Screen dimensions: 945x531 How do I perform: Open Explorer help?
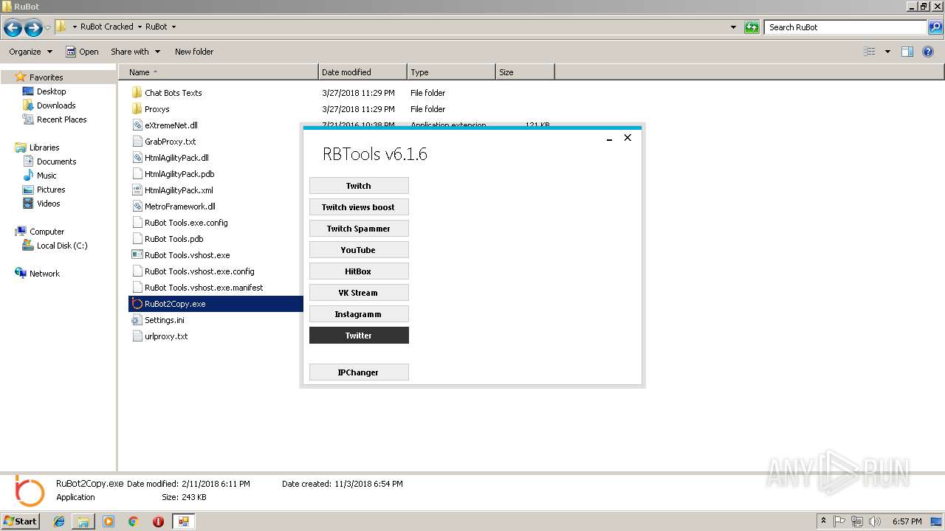pos(928,52)
